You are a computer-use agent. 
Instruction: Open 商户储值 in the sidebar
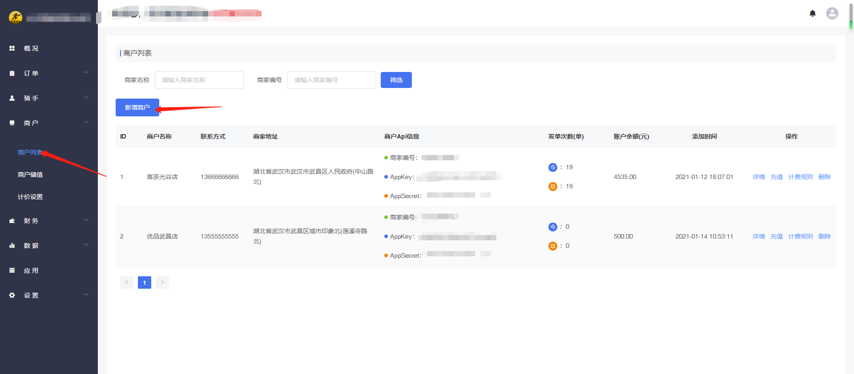[x=30, y=175]
